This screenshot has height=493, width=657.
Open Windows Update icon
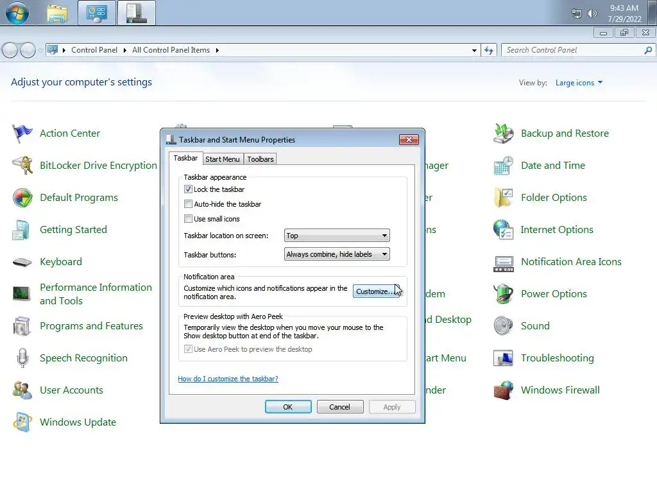click(22, 422)
